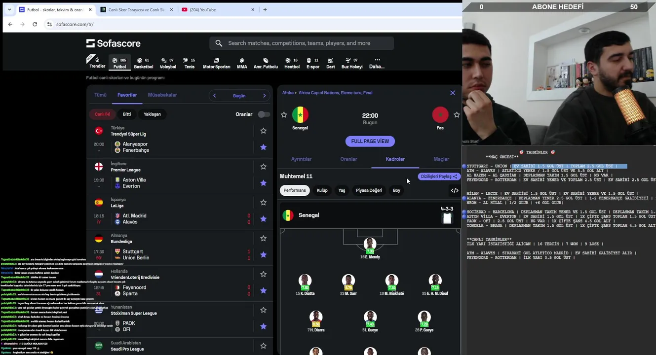
Task: Filter matches by Bitti
Action: [x=127, y=114]
